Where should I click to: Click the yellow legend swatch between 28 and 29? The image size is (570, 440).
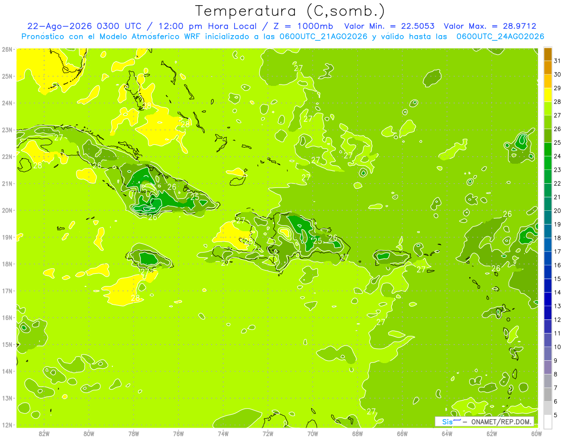pos(548,95)
